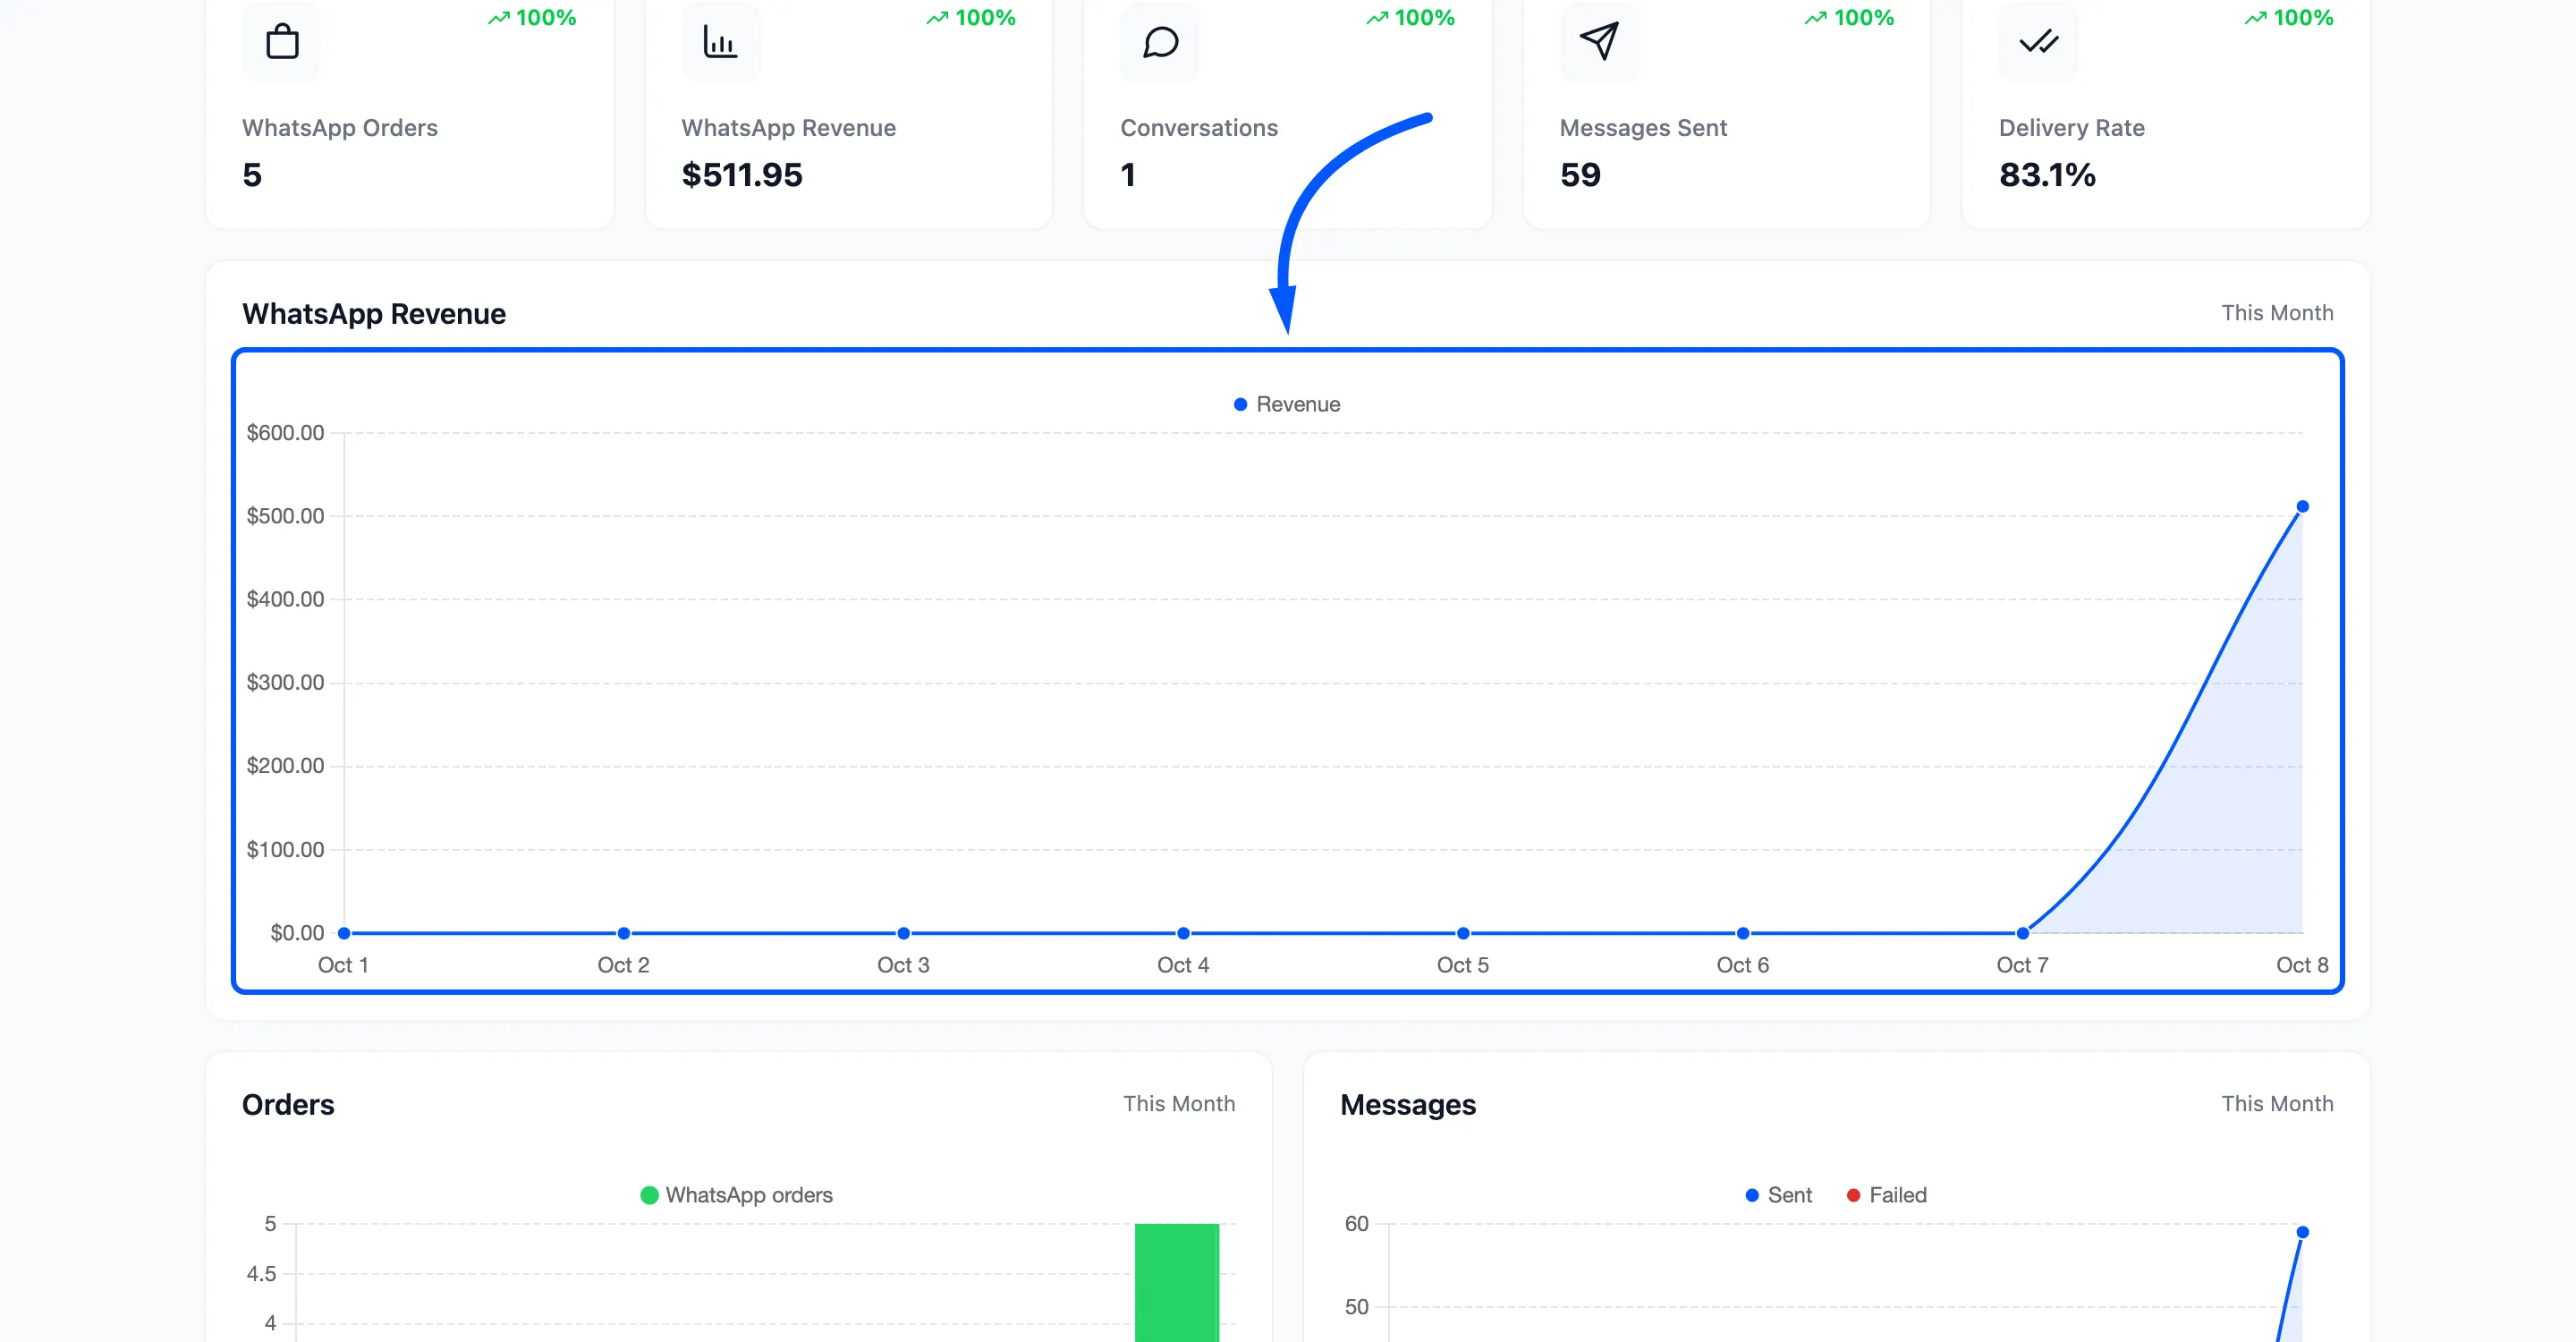Click the chat bubble icon on Conversations card
2576x1342 pixels.
(1160, 42)
